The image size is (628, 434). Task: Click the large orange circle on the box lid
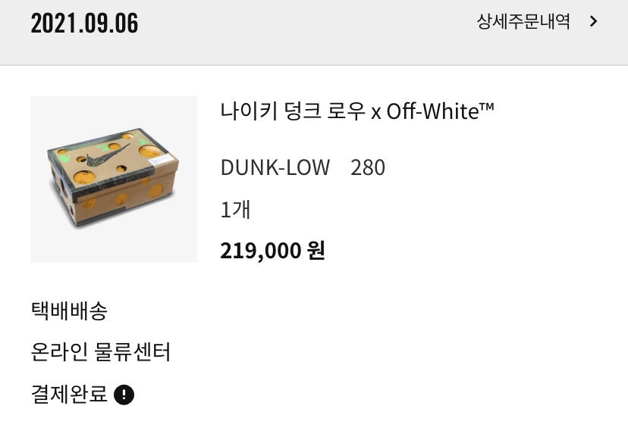tap(84, 176)
